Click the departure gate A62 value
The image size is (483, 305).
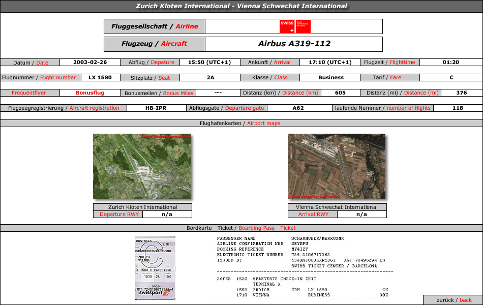[298, 108]
